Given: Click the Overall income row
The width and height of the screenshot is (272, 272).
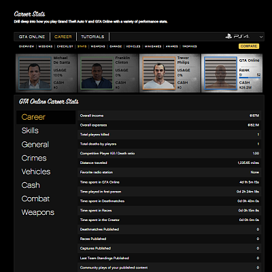Looking at the screenshot, I should (169, 116).
